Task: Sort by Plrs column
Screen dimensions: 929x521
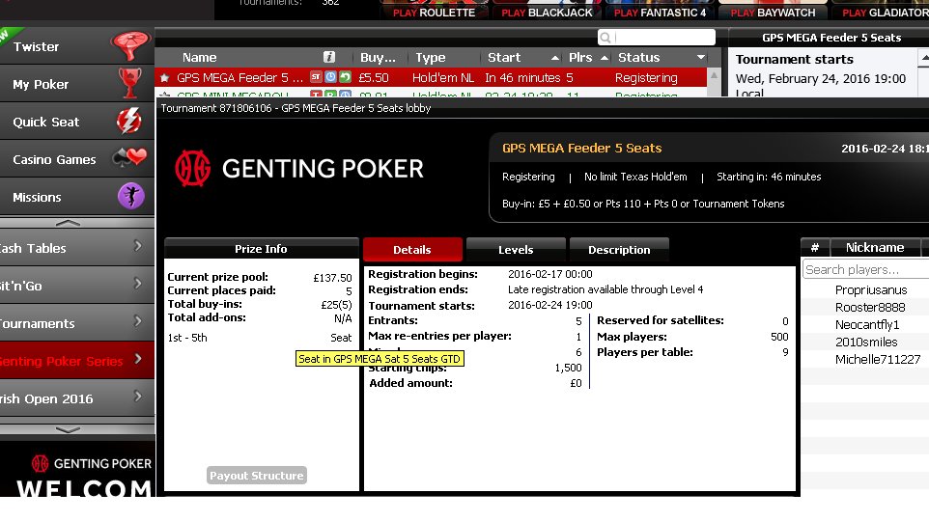Action: tap(580, 58)
